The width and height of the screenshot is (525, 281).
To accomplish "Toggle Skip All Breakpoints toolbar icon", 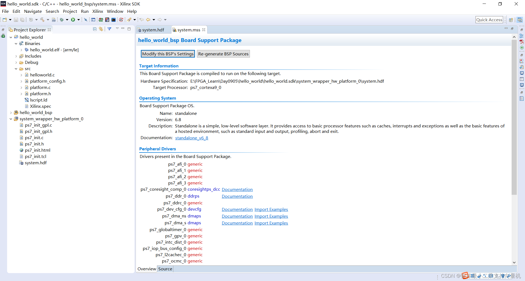I will (x=86, y=20).
